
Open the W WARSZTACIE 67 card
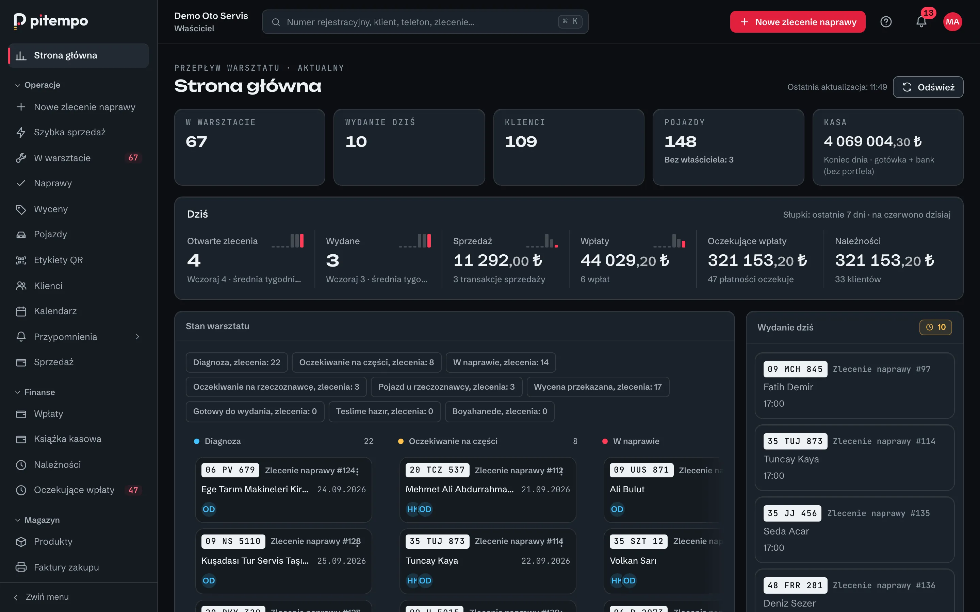pos(249,147)
